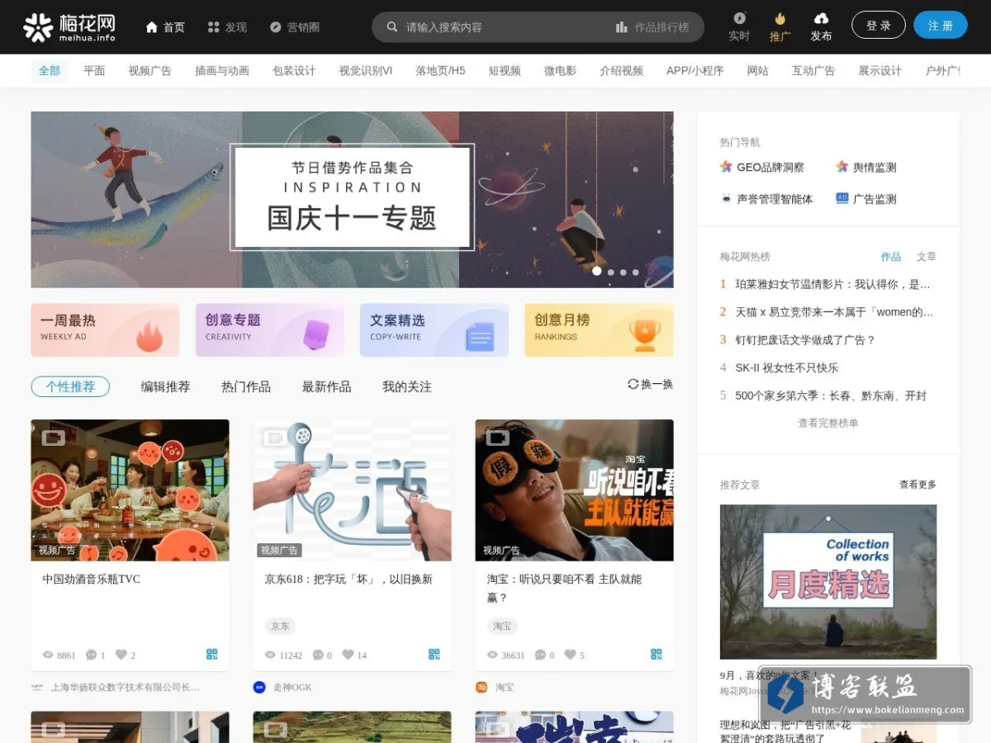This screenshot has width=991, height=743.
Task: Open the 创意月榜 rankings card
Action: 599,329
